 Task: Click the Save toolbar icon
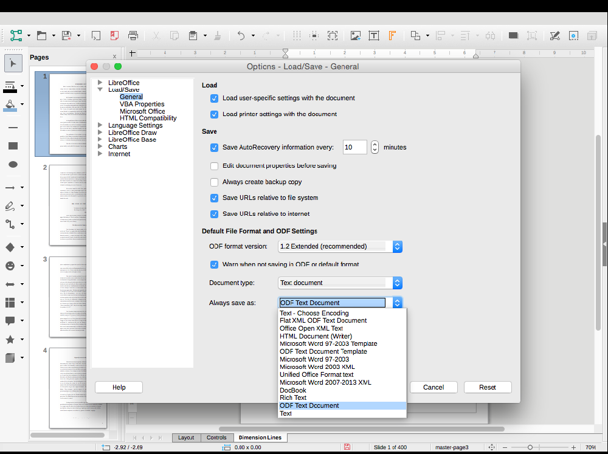click(x=67, y=36)
